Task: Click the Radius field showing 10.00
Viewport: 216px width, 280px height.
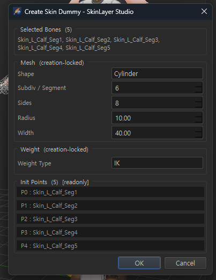Action: pyautogui.click(x=157, y=118)
